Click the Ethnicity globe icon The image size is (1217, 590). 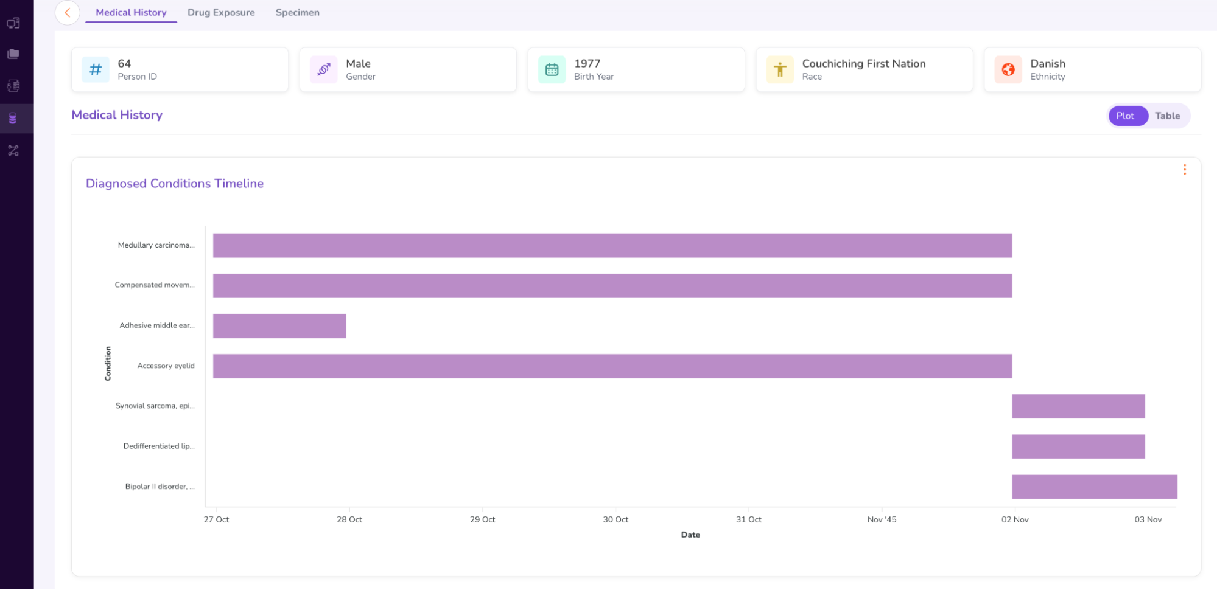click(1008, 70)
